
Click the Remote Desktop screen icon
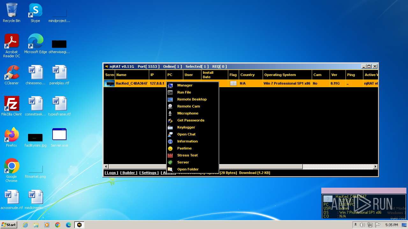(170, 99)
